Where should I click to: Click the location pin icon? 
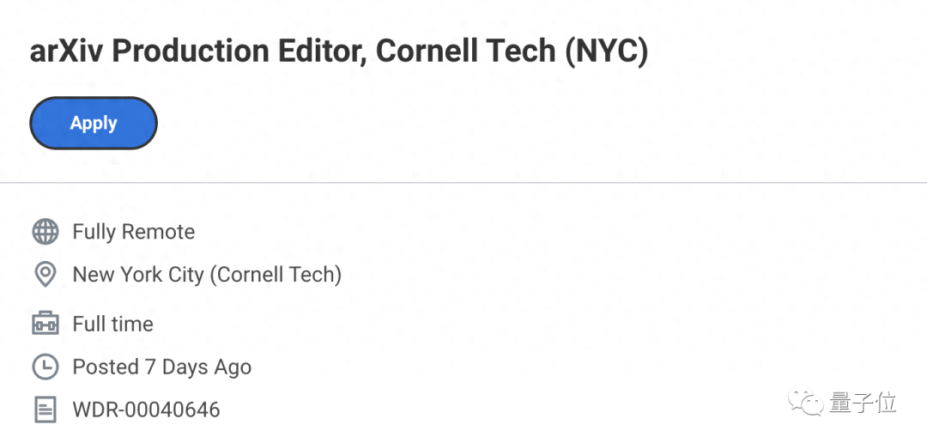pos(45,275)
